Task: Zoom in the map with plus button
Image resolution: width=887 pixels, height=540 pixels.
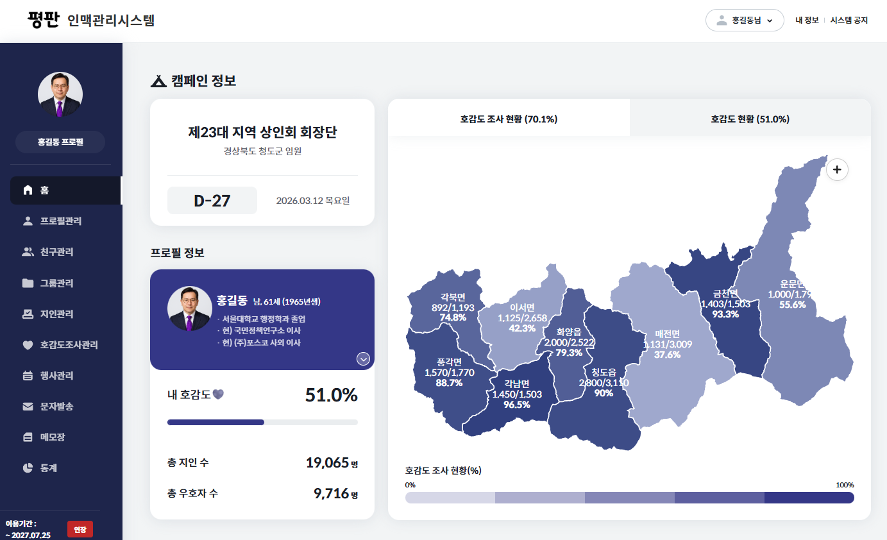Action: click(837, 170)
